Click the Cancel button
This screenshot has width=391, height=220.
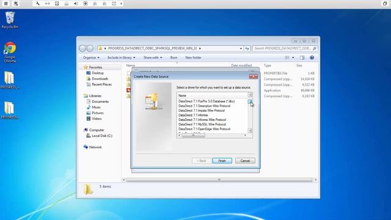click(245, 161)
